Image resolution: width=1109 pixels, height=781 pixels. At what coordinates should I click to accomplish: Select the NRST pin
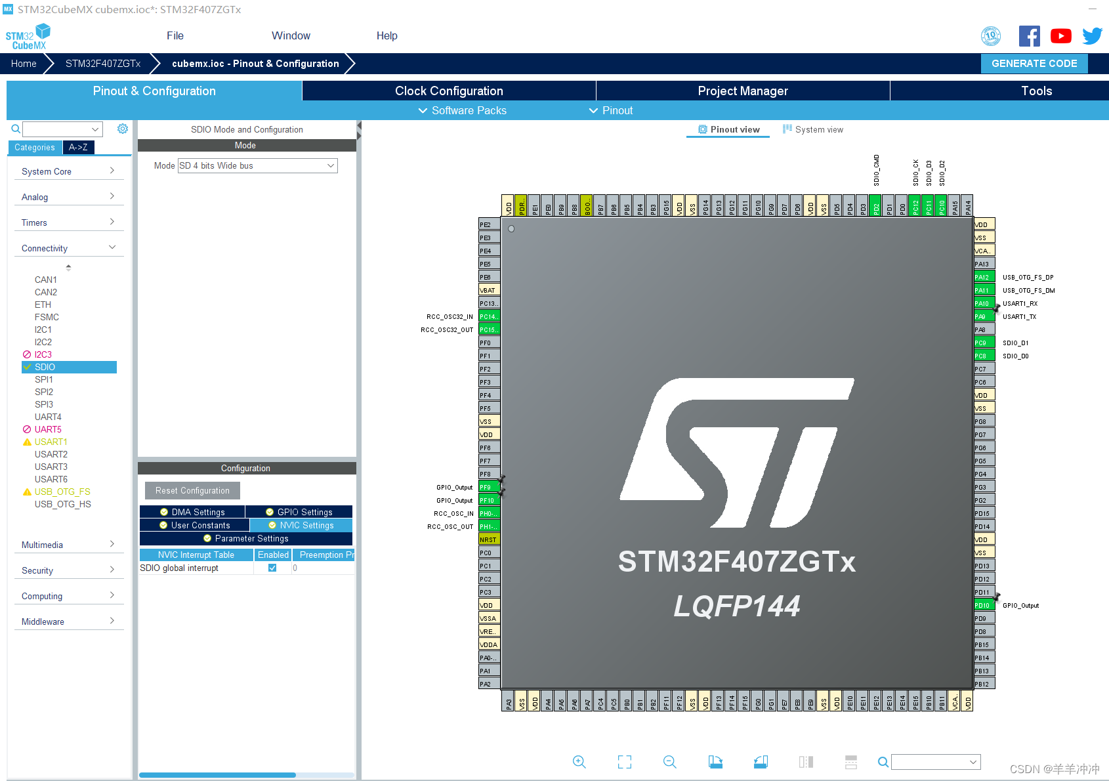tap(490, 539)
